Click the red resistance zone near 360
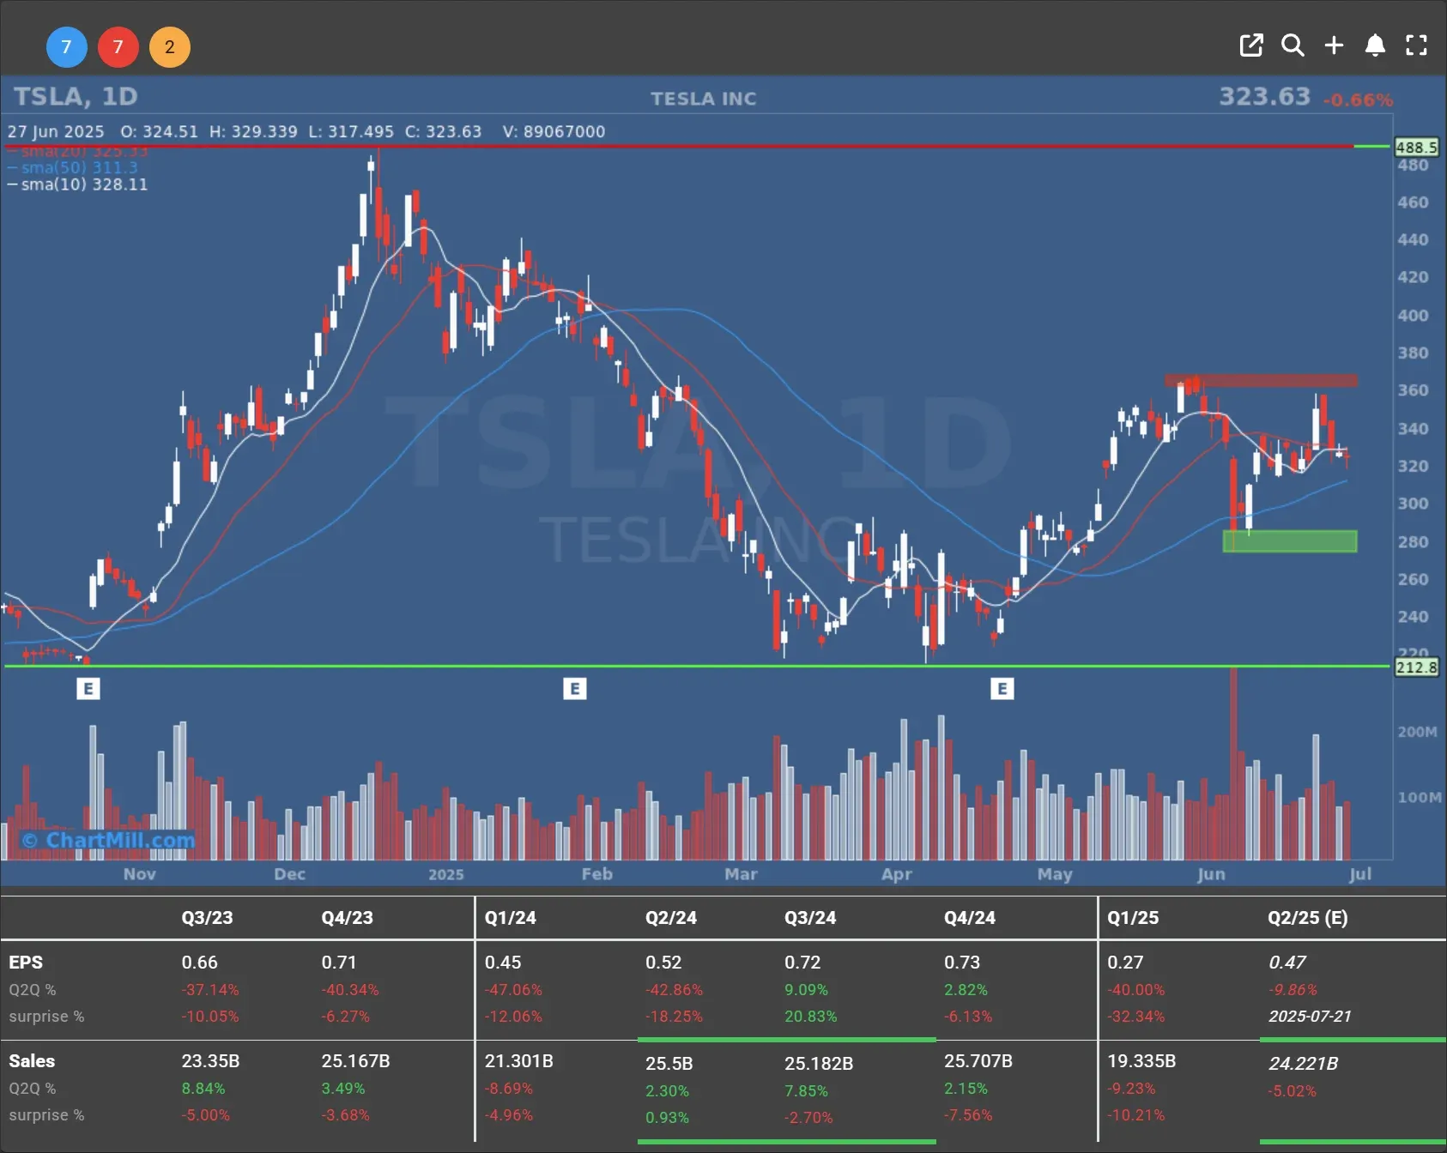1447x1153 pixels. point(1261,380)
